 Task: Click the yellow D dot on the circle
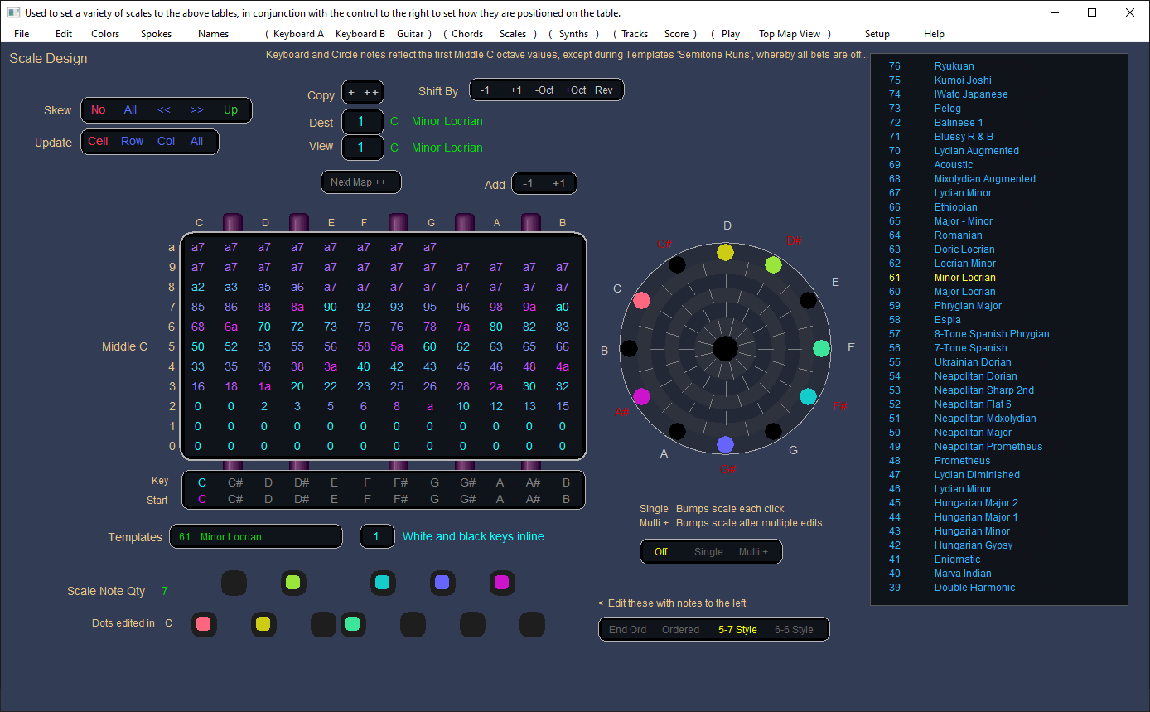coord(725,252)
